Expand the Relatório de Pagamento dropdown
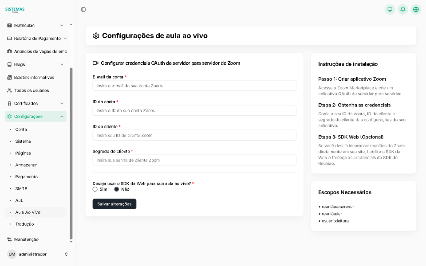Image resolution: width=426 pixels, height=266 pixels. click(x=35, y=38)
